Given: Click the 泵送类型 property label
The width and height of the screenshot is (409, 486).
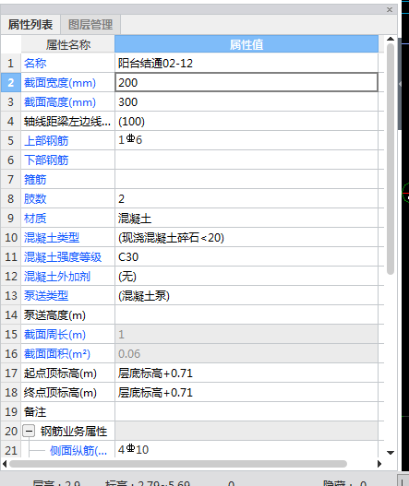Looking at the screenshot, I should click(x=46, y=296).
